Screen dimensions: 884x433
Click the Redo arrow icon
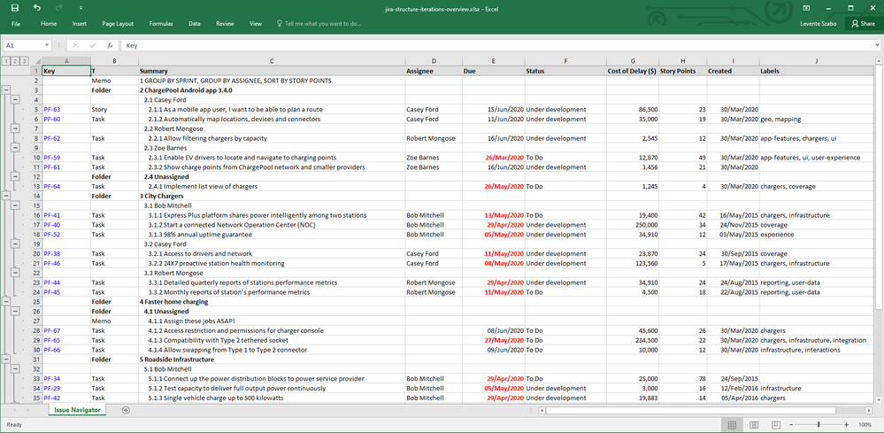[60, 8]
